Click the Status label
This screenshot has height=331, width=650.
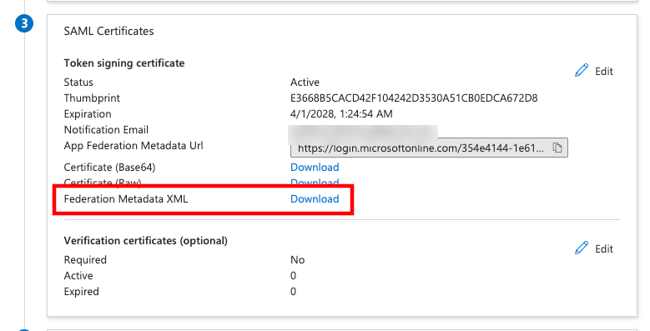click(78, 82)
